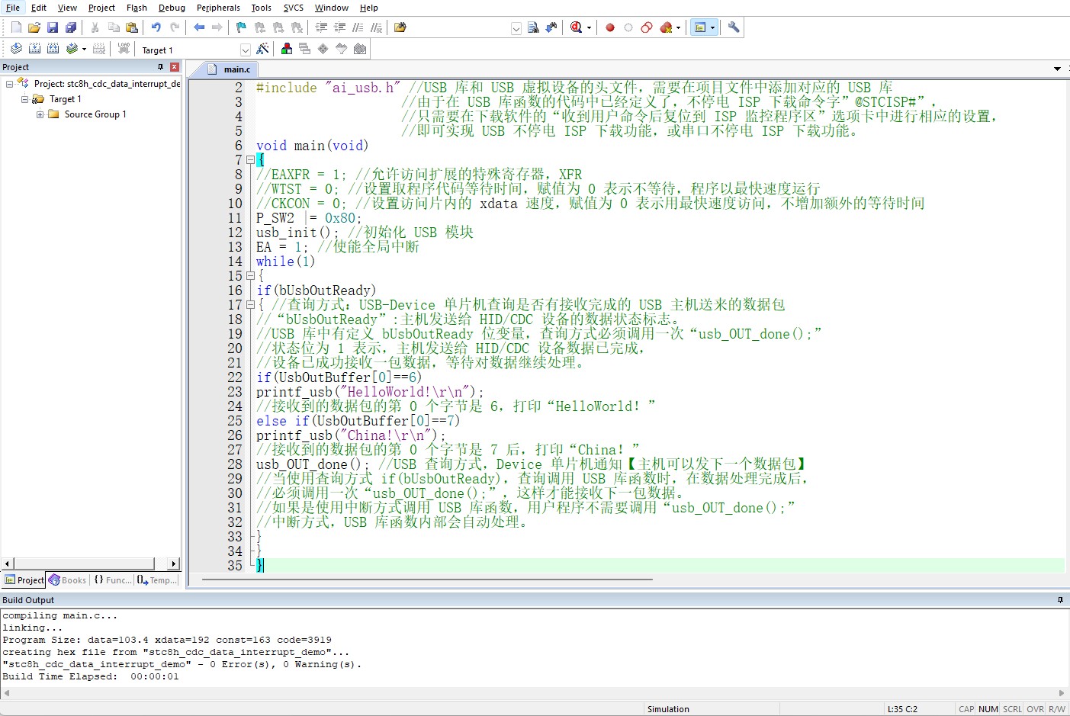This screenshot has width=1070, height=716.
Task: Open Find in Files
Action: pyautogui.click(x=400, y=27)
